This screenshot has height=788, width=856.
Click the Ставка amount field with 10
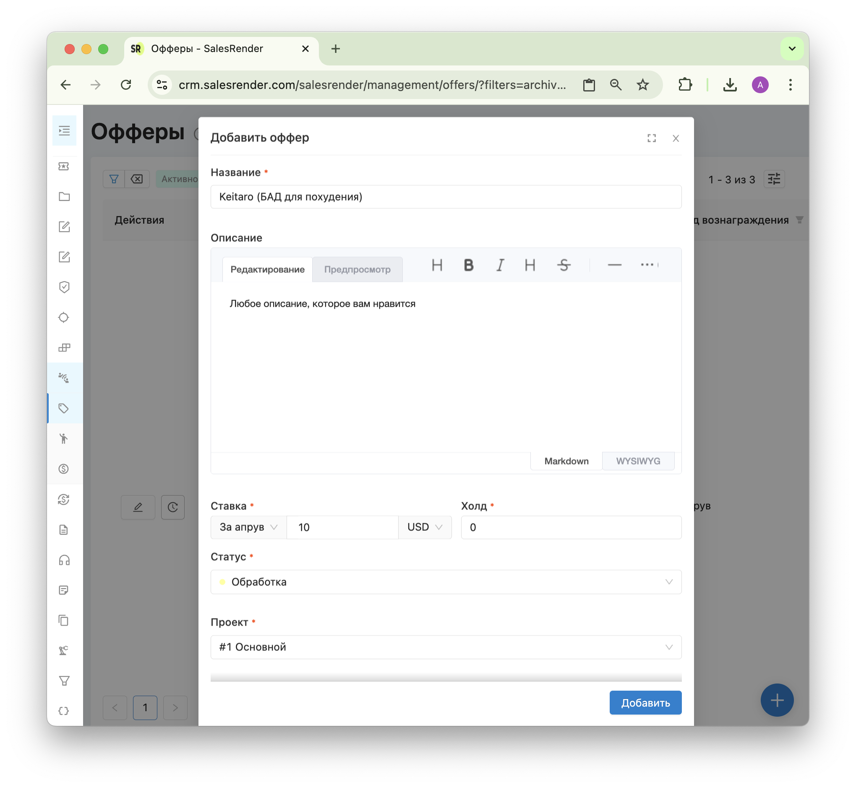(342, 528)
